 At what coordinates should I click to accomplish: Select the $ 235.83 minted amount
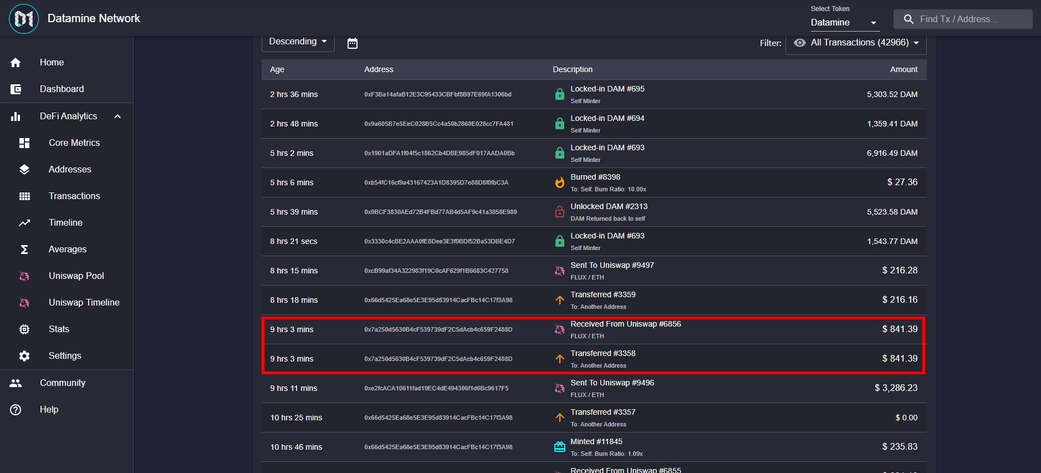click(900, 447)
